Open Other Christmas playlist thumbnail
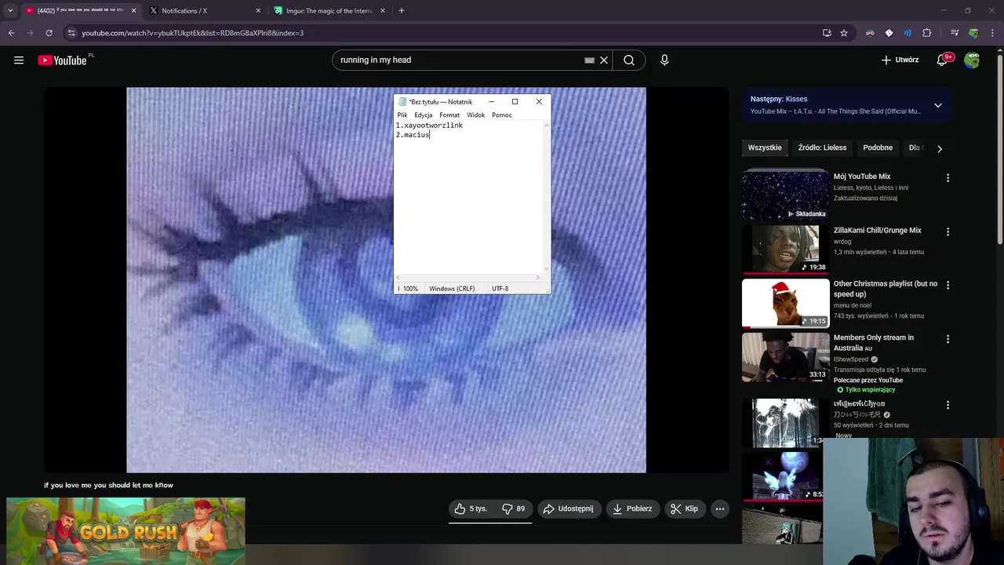Screen dimensions: 1004x565 785,303
